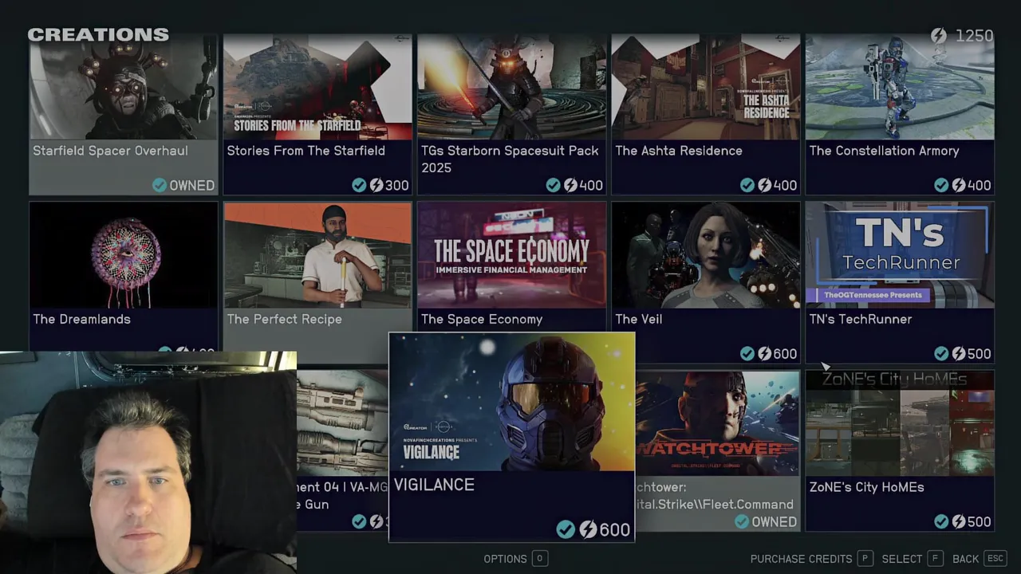Click verified checkmark on VIGILANCE card
Image resolution: width=1021 pixels, height=574 pixels.
(566, 529)
